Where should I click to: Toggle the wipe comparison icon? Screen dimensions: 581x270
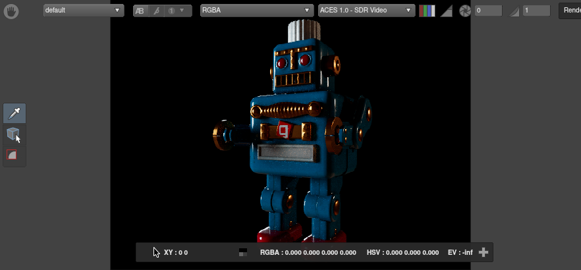tap(156, 11)
